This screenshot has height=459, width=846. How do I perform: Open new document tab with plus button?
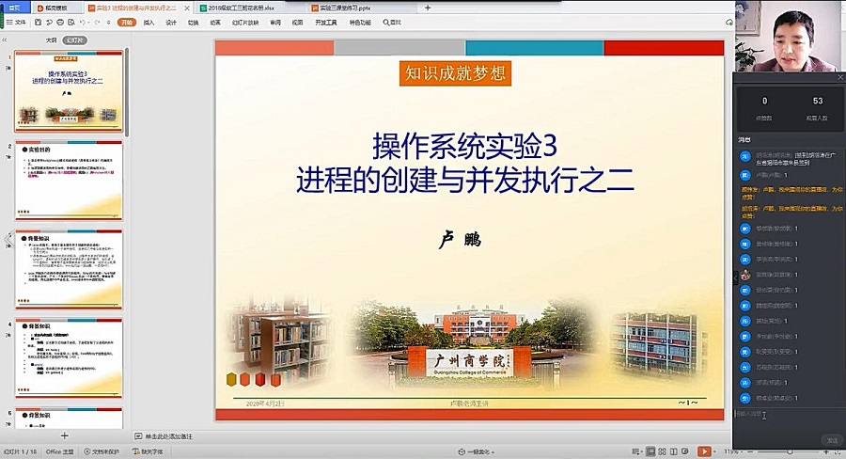coord(428,7)
